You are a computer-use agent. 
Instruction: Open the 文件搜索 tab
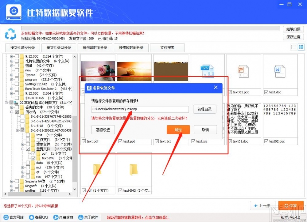click(x=167, y=47)
